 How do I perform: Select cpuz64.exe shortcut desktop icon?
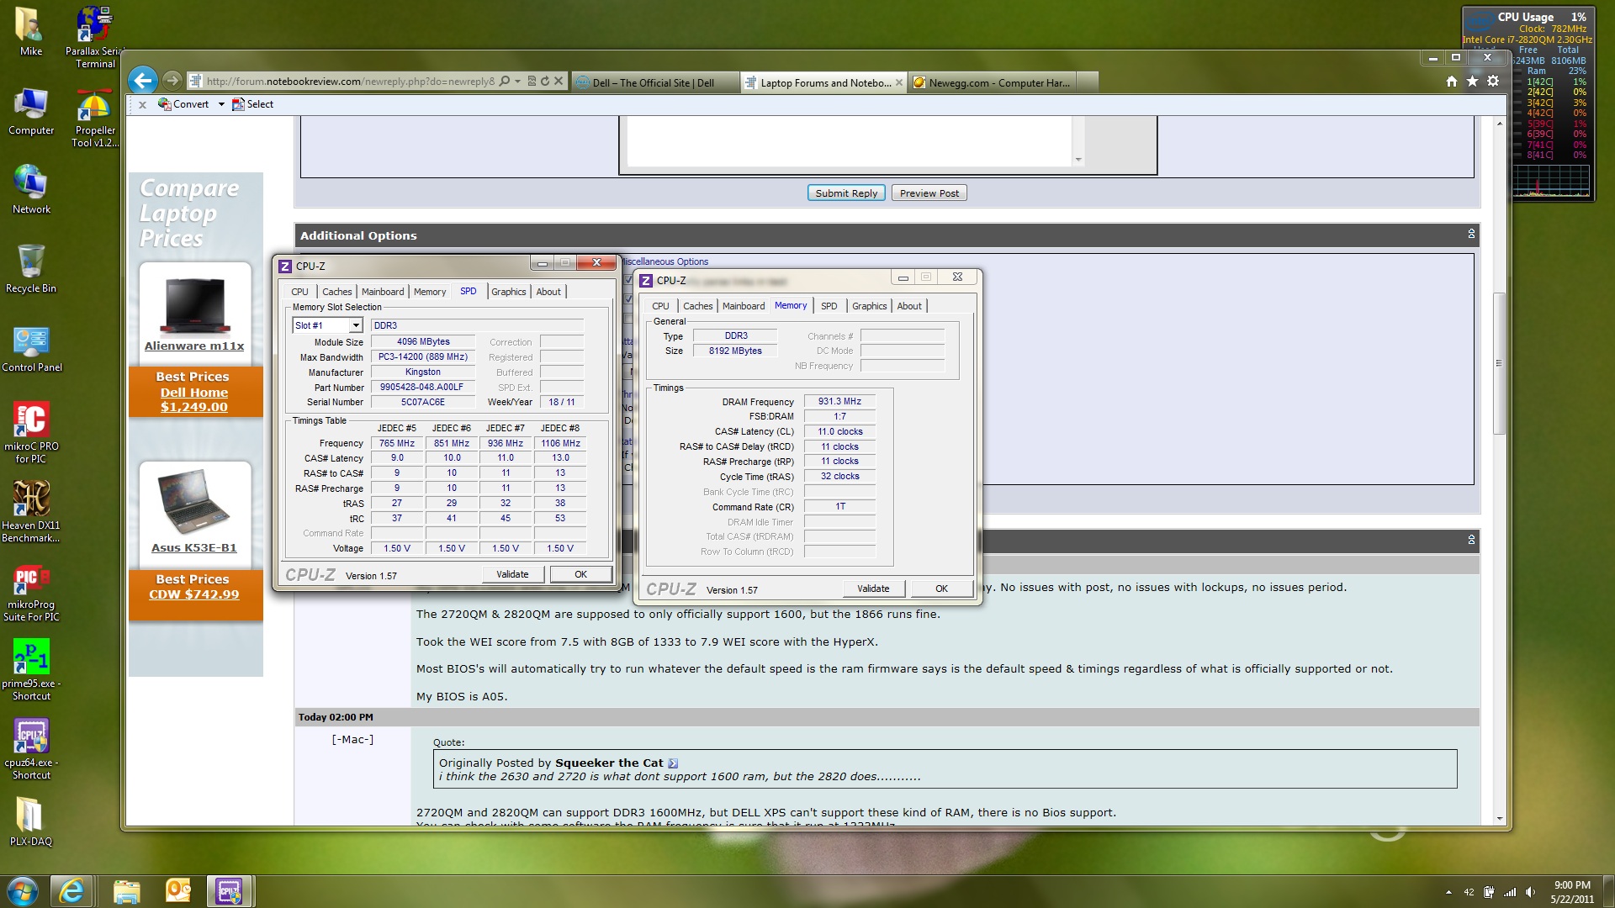pos(31,749)
